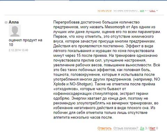Click the word Mesomorph in the review
The image size is (167, 132).
(115, 27)
